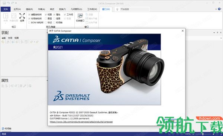Open the 装配 panel header dropdown arrow
The image size is (223, 136).
47,33
